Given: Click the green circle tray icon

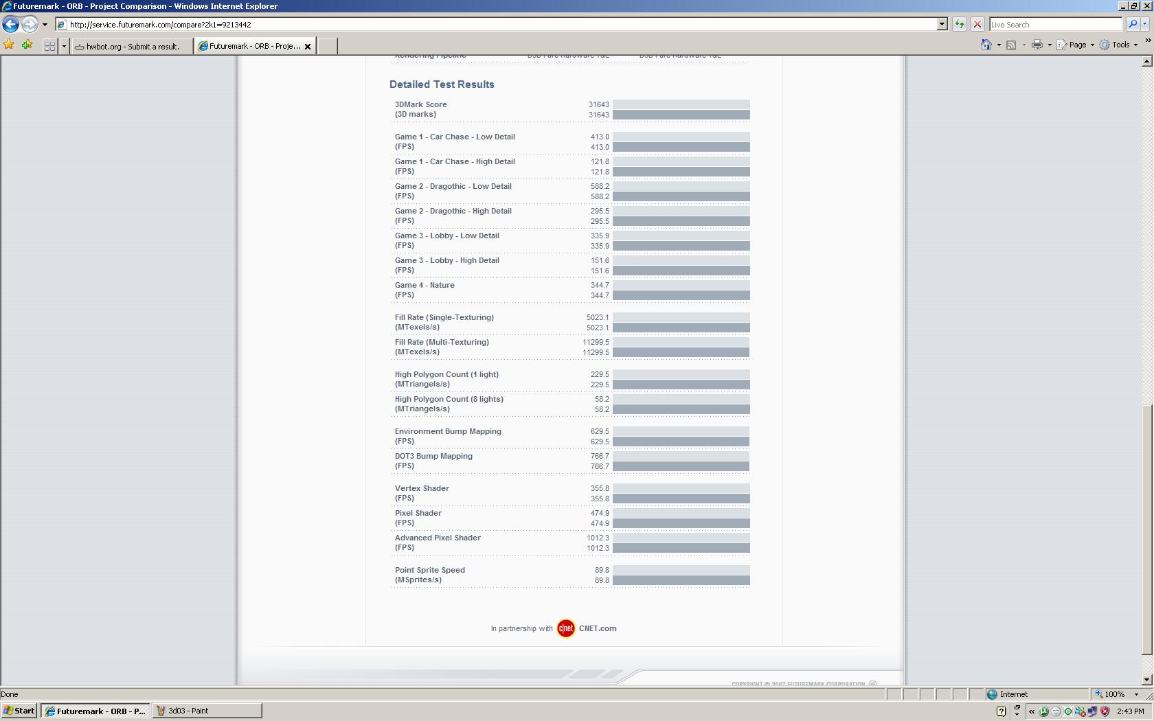Looking at the screenshot, I should click(1068, 711).
